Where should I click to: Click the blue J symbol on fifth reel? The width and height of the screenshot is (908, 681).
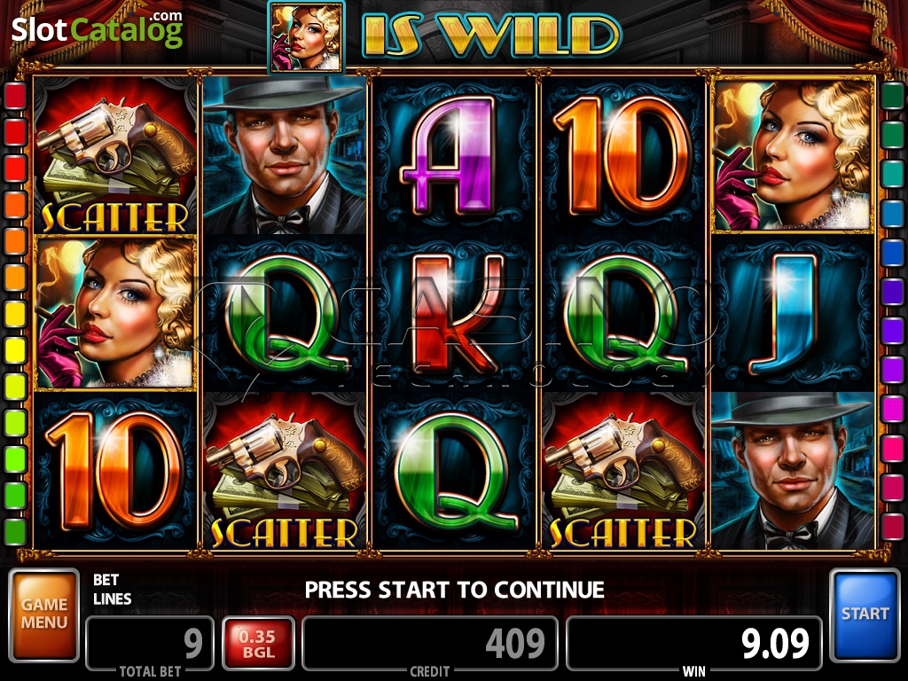(x=793, y=313)
